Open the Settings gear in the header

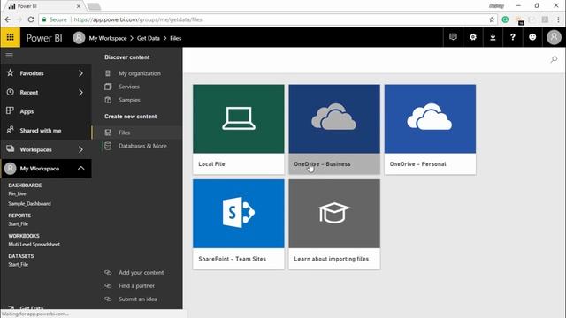click(473, 37)
